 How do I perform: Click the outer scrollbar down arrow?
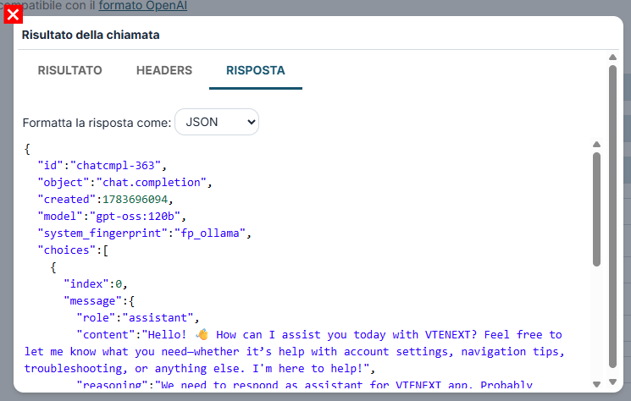tap(612, 382)
